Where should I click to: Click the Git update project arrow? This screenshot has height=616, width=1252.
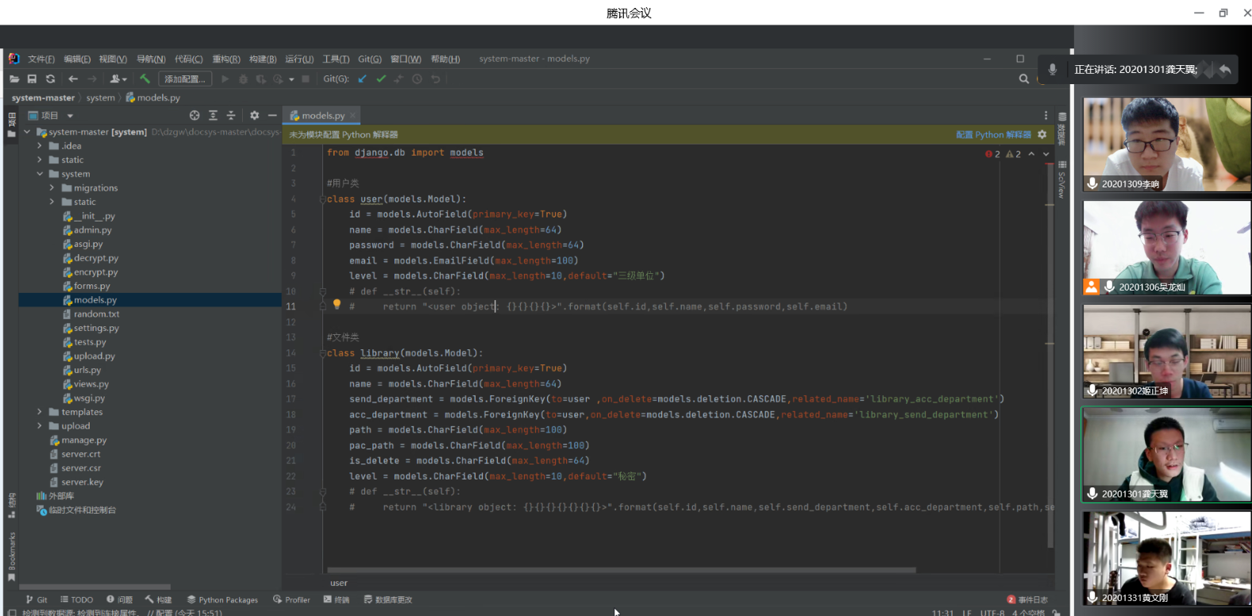[362, 79]
